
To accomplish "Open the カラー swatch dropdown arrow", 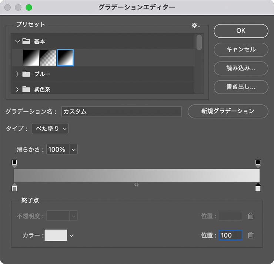I will click(72, 235).
